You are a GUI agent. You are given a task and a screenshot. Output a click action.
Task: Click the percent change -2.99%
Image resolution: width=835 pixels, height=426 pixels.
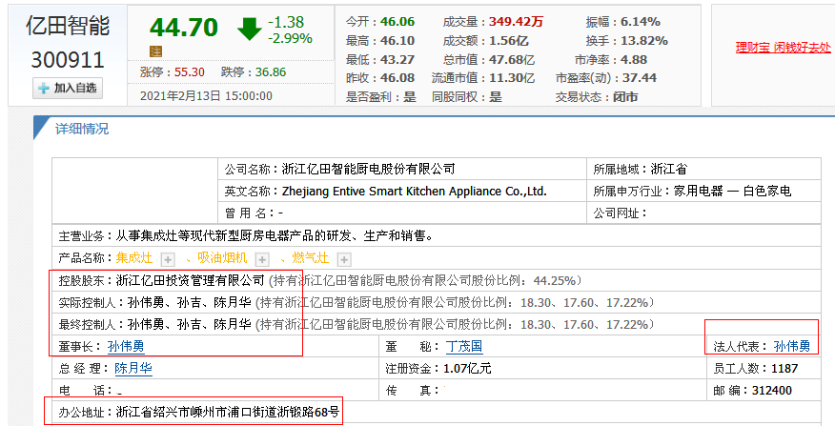[290, 38]
